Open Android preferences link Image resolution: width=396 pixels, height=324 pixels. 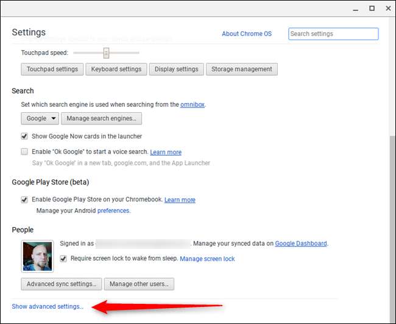[113, 211]
